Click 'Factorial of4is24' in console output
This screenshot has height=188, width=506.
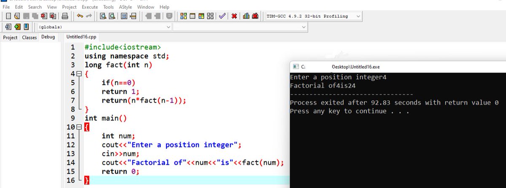[x=324, y=86]
